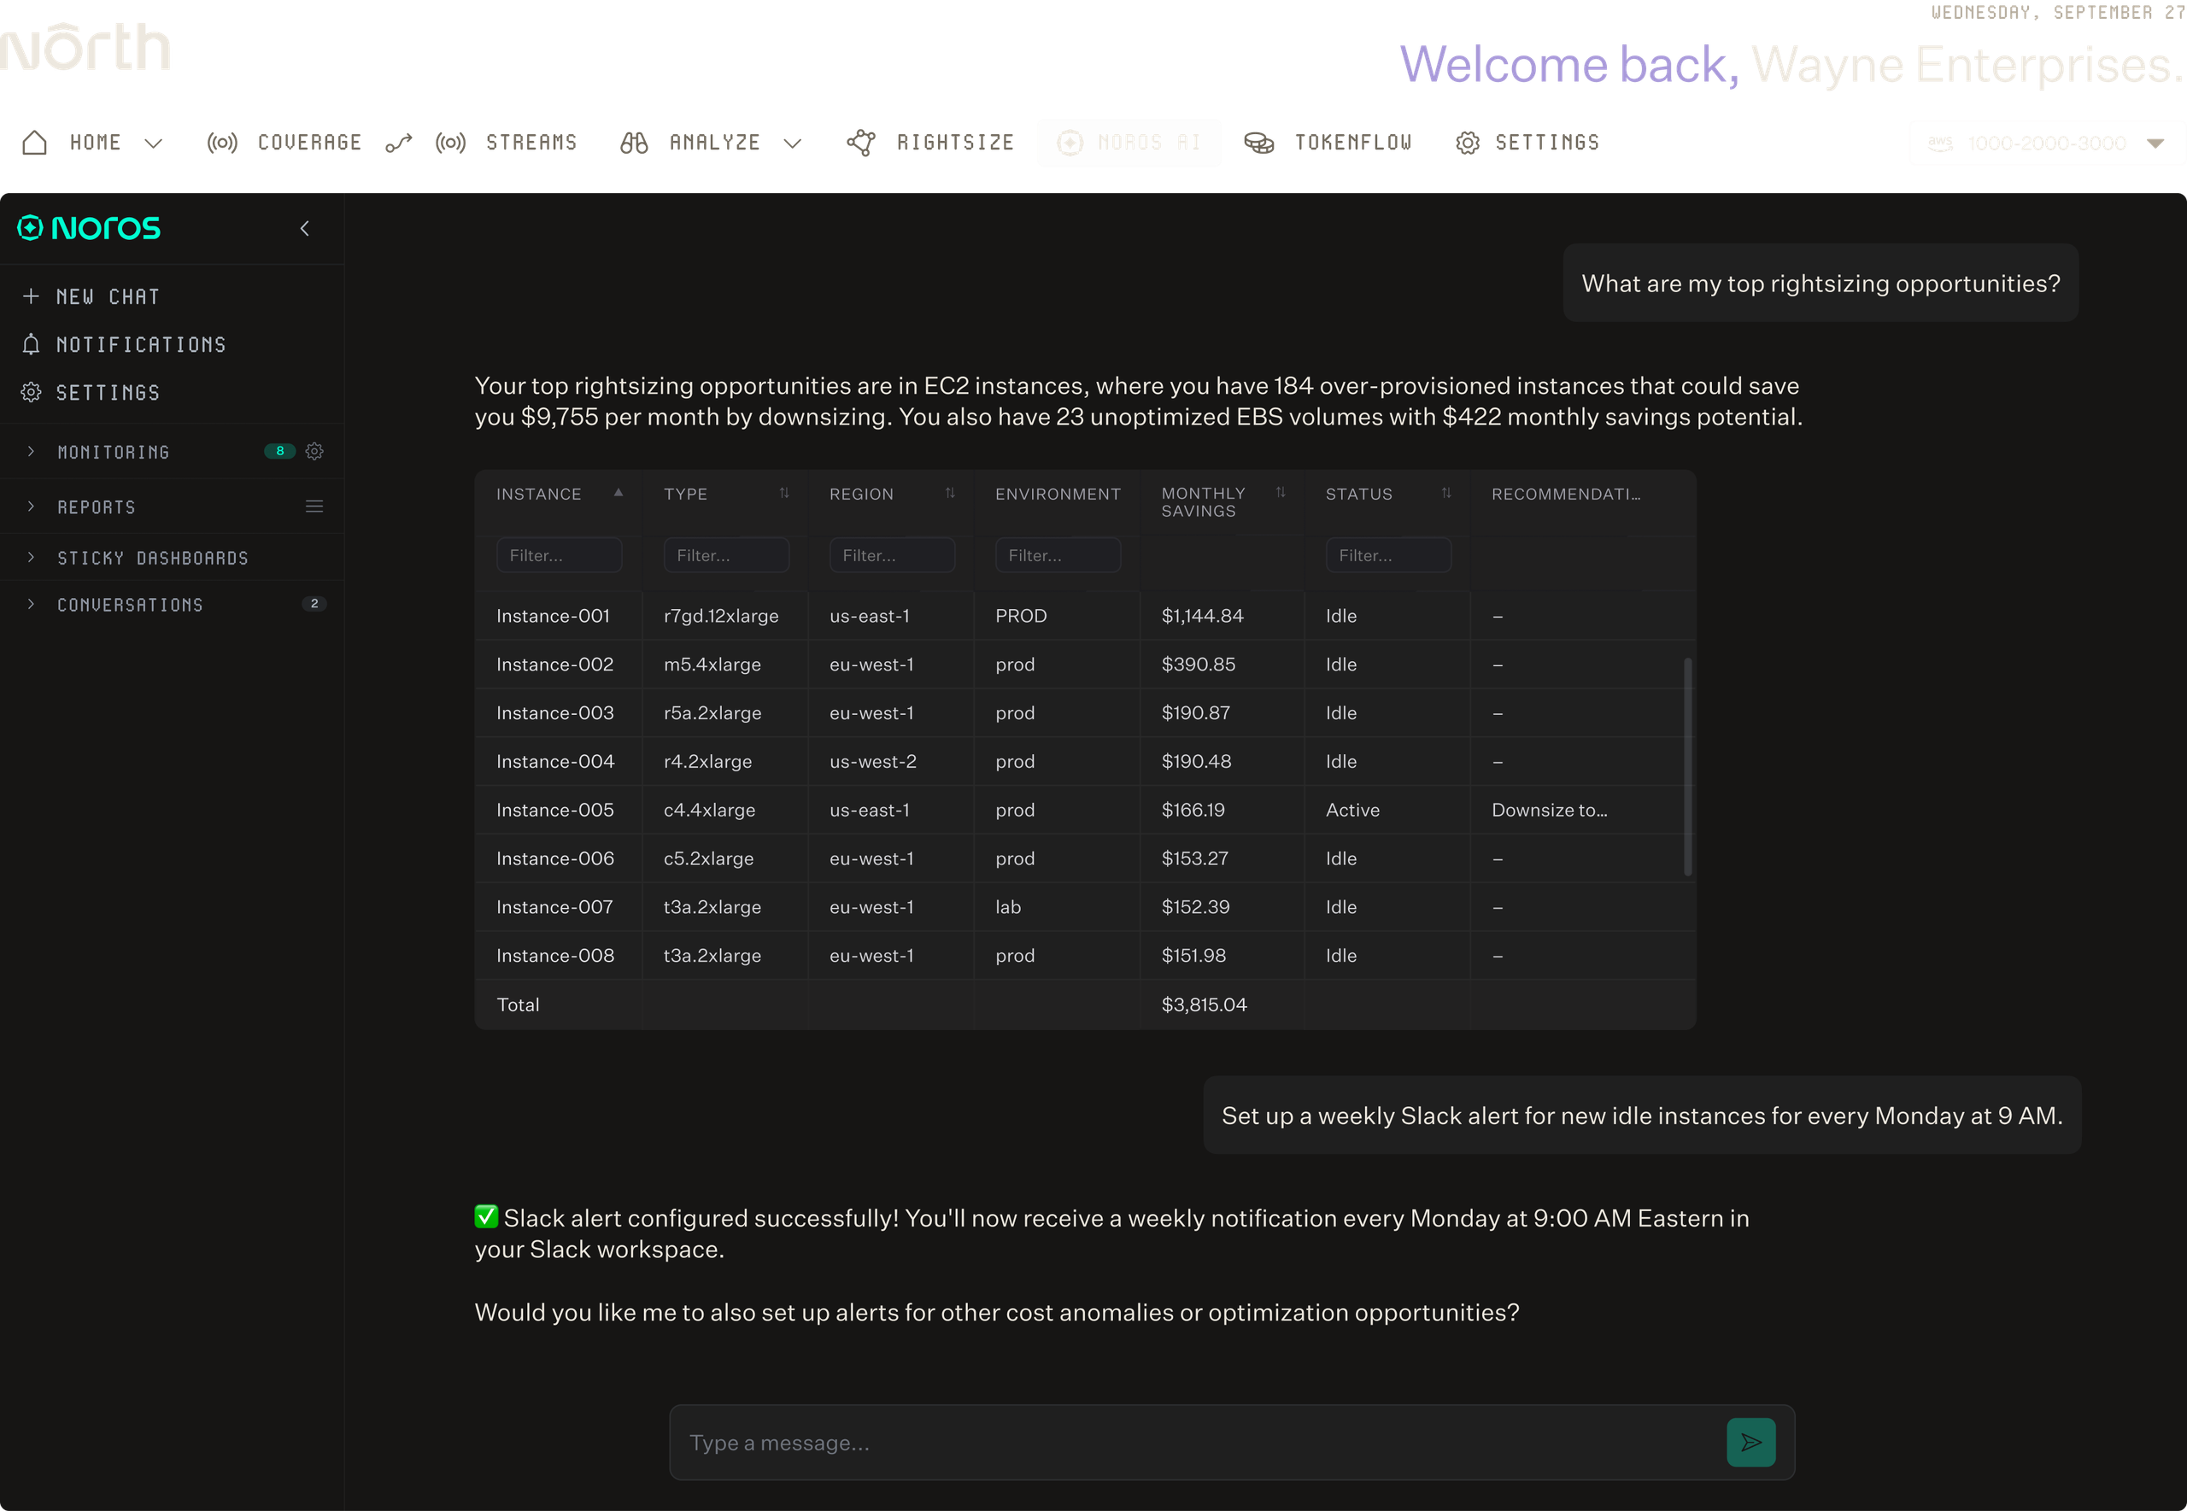
Task: Sort by Monthly Savings sort icon
Action: (x=1280, y=492)
